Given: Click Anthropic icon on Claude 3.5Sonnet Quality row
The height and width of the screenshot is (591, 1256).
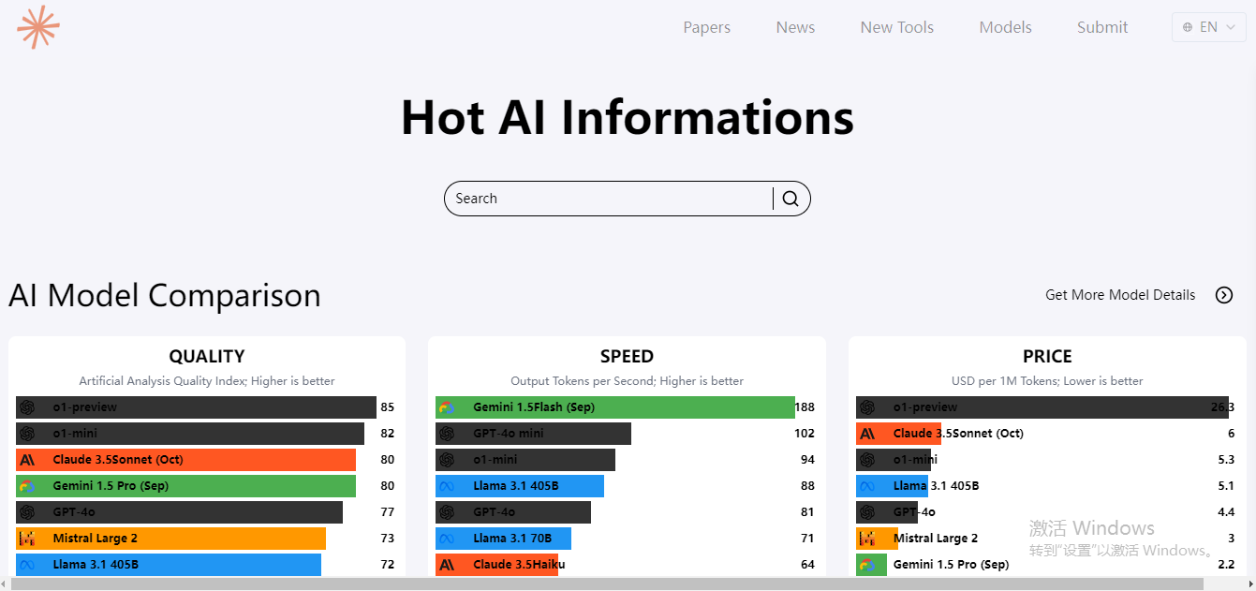Looking at the screenshot, I should (27, 460).
